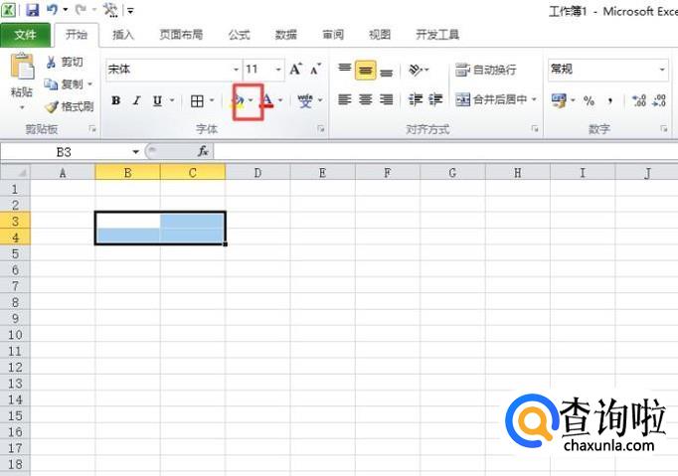The height and width of the screenshot is (476, 678).
Task: Toggle italic formatting
Action: (137, 100)
